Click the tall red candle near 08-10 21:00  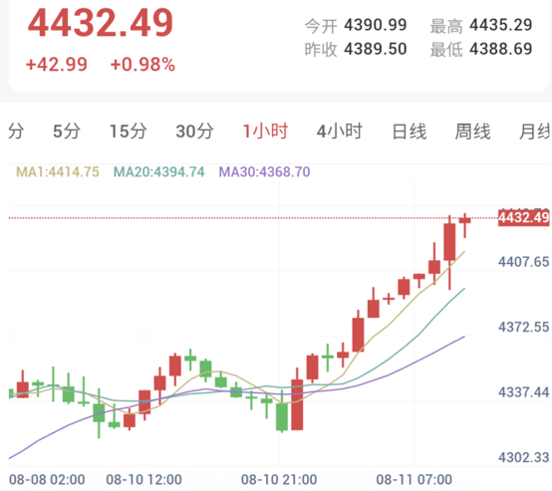point(297,399)
